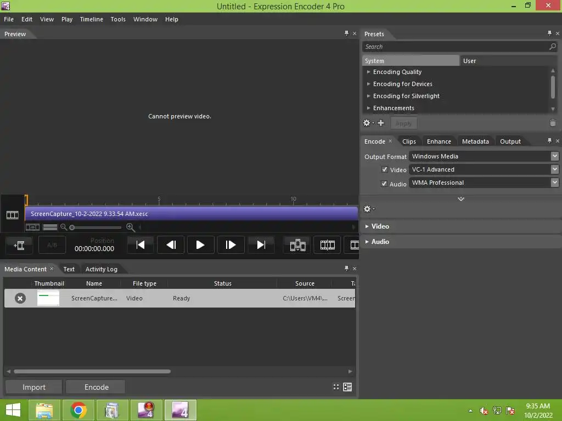Click the A/B compare button
This screenshot has height=421, width=562.
click(52, 245)
